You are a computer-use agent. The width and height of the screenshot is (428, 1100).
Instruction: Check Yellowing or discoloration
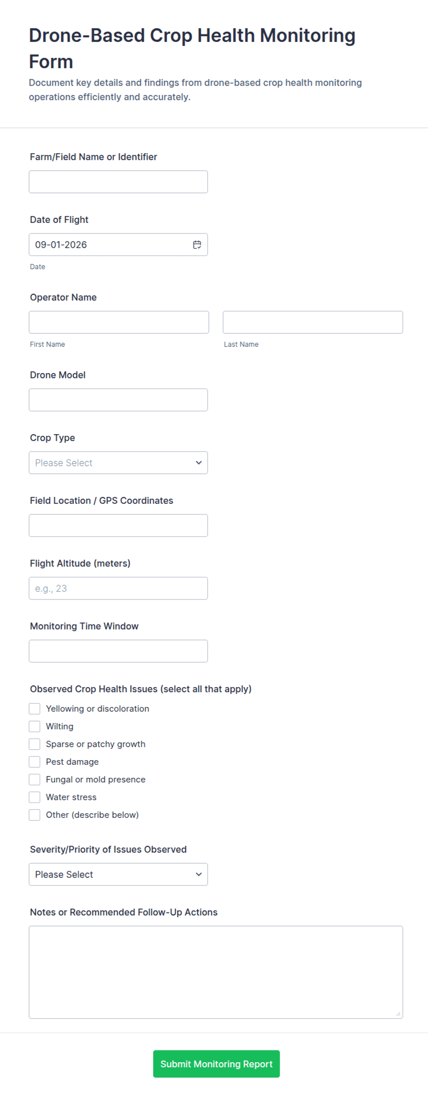[x=35, y=709]
